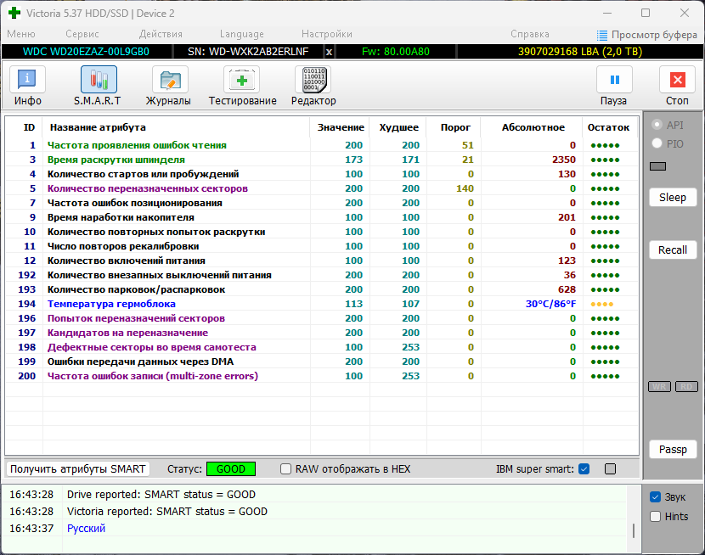Select row Температура гермоблока
Viewport: 705px width, 555px height.
point(321,304)
